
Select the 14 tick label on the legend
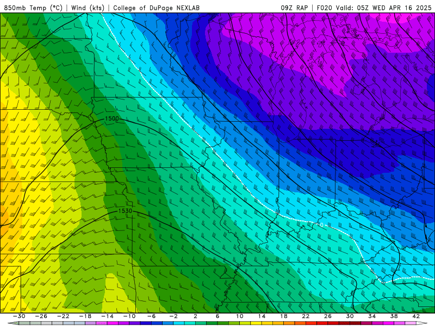tap(262, 316)
